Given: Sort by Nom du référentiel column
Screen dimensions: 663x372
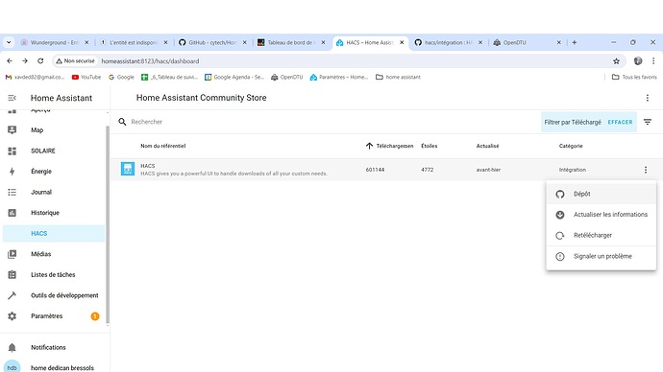Looking at the screenshot, I should click(x=162, y=146).
